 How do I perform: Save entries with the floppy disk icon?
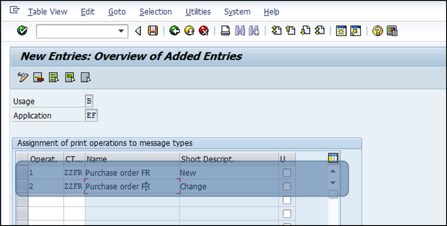click(x=153, y=30)
